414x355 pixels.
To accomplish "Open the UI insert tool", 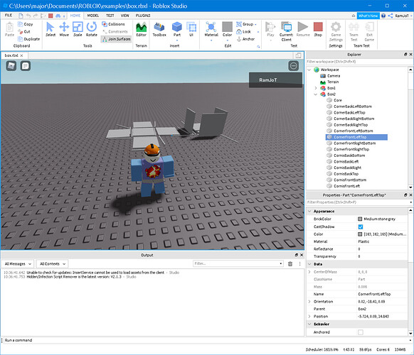I will (x=191, y=29).
